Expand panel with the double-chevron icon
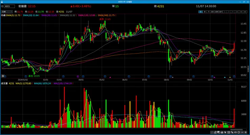Screen dimensions: 250x135 point(3,76)
